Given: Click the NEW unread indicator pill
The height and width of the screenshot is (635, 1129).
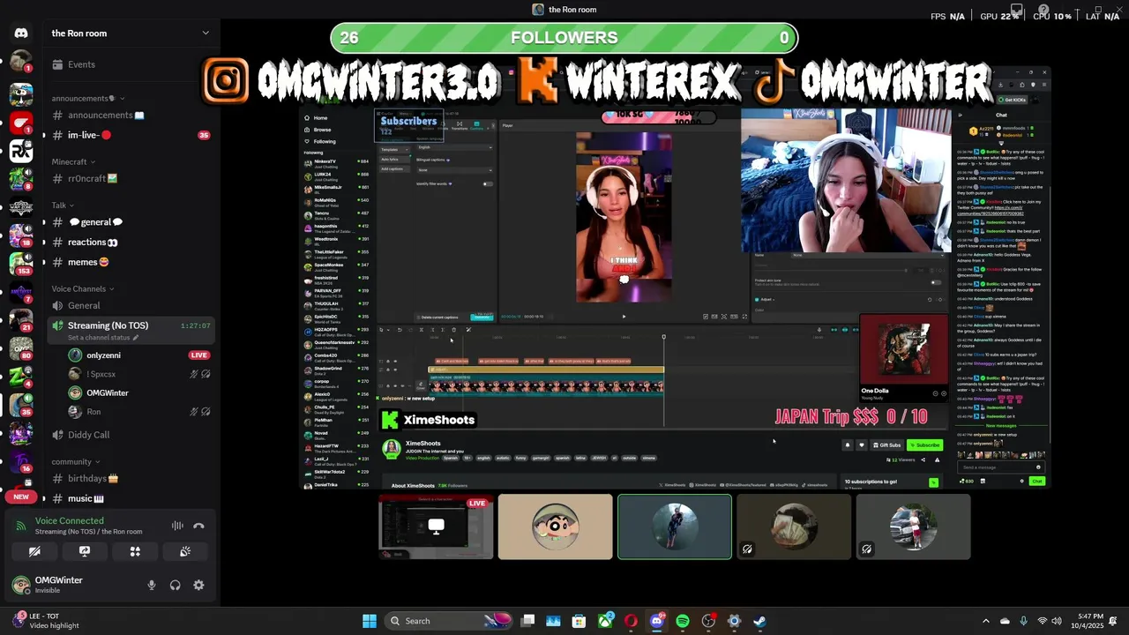Looking at the screenshot, I should click(x=21, y=497).
